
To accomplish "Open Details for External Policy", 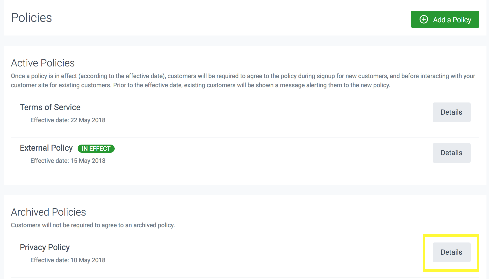I will click(451, 153).
